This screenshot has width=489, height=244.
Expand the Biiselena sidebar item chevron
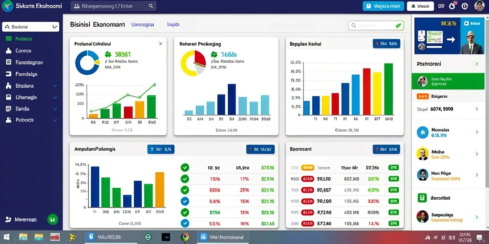click(55, 86)
